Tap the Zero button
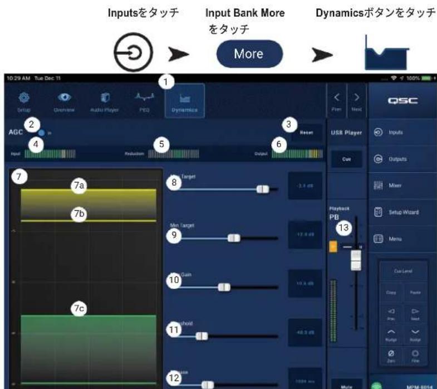Screen dimensions: 437x389 click(391, 356)
